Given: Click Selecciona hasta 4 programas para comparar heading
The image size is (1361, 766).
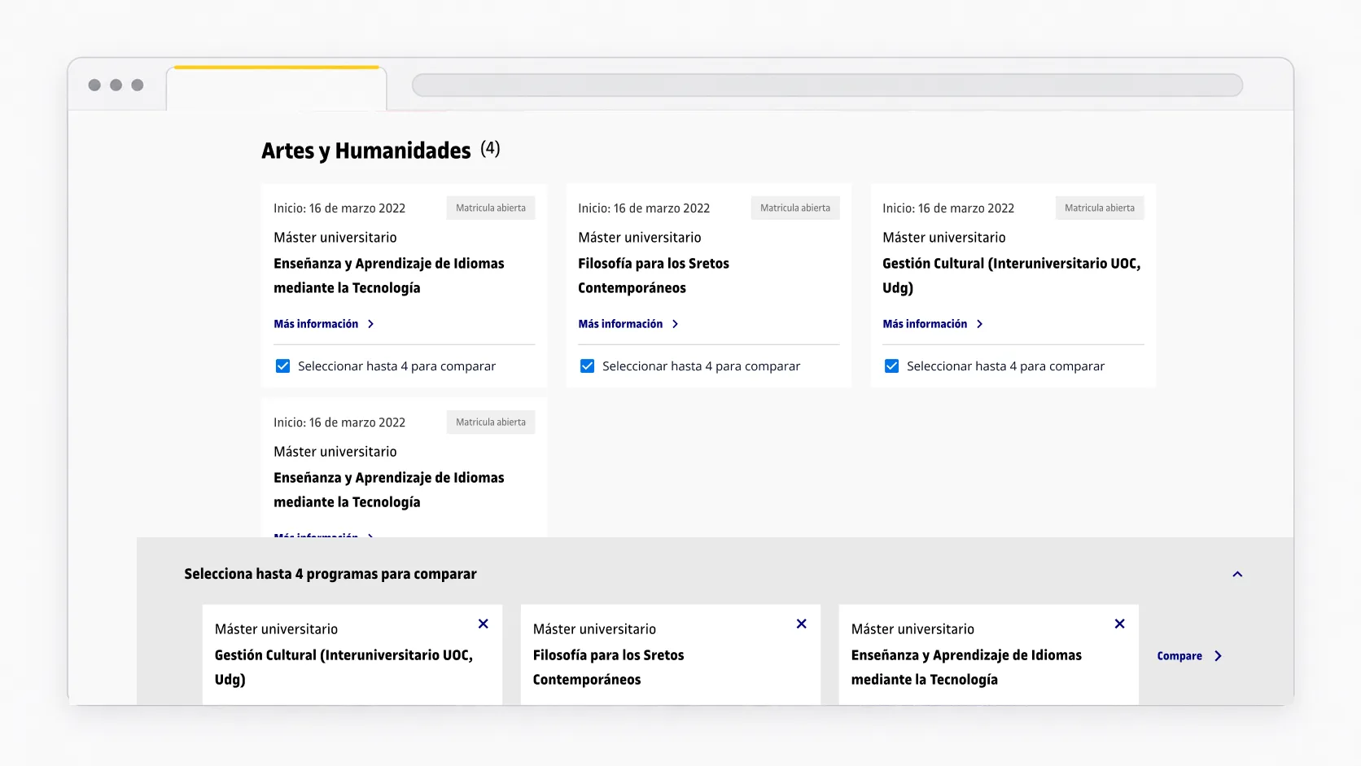Looking at the screenshot, I should (330, 574).
